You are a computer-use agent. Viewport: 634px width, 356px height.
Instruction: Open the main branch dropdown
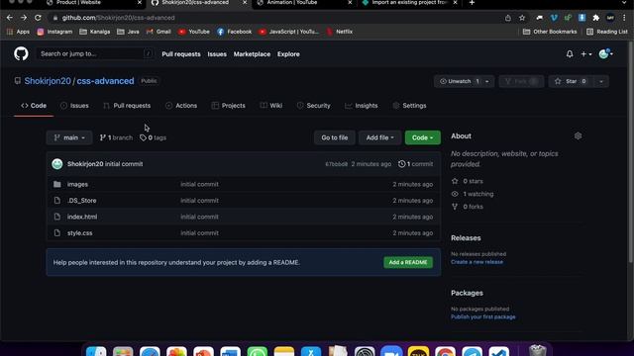pyautogui.click(x=69, y=137)
